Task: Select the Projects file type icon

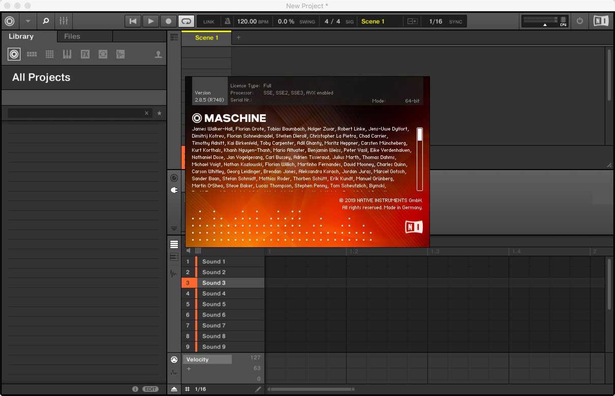Action: click(14, 54)
